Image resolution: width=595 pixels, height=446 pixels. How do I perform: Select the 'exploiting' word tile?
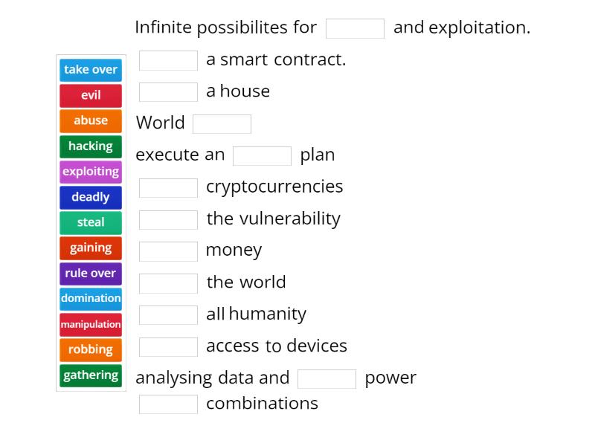coord(90,172)
